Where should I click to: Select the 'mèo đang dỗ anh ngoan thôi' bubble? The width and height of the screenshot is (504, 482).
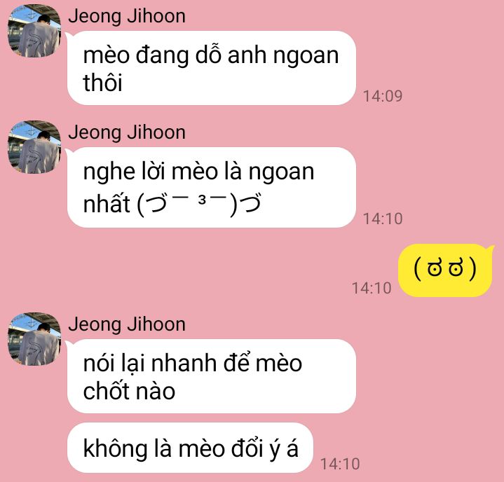[x=212, y=68]
